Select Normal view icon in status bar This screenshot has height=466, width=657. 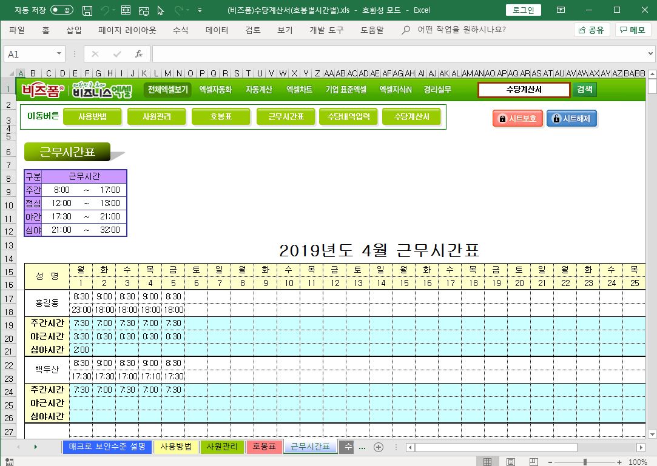click(487, 462)
